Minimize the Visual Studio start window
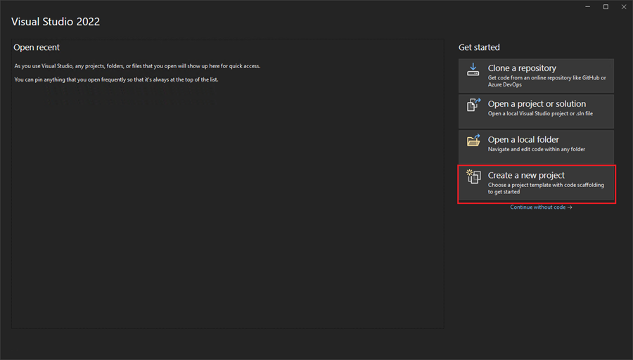Image resolution: width=633 pixels, height=360 pixels. click(x=588, y=7)
